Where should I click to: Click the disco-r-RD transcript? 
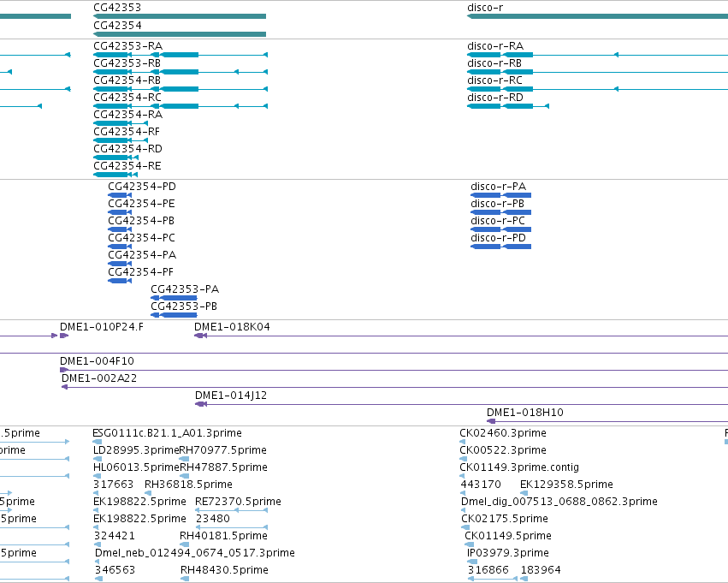[x=508, y=106]
